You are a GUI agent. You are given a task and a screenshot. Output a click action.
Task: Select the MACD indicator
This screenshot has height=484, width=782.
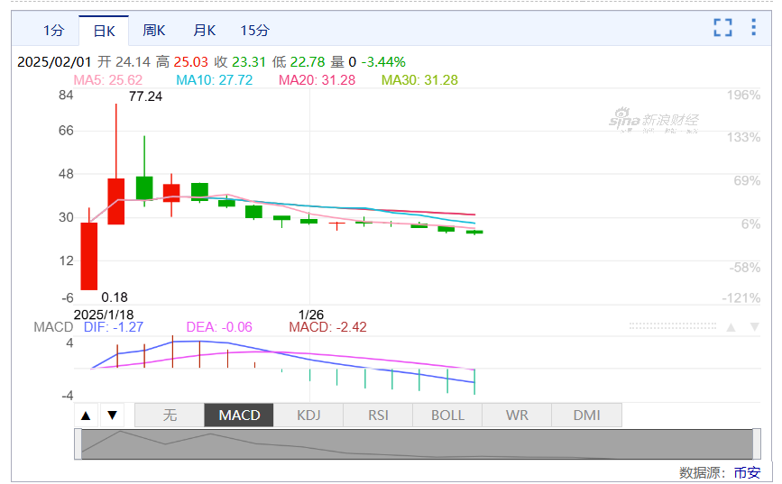tap(239, 416)
